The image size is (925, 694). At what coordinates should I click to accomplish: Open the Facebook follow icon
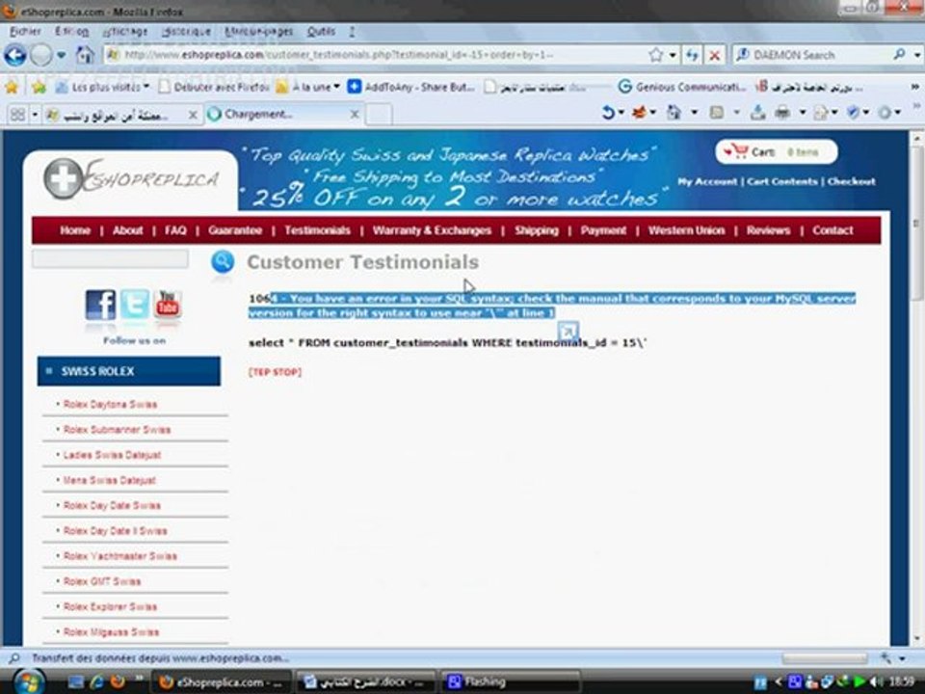(101, 306)
